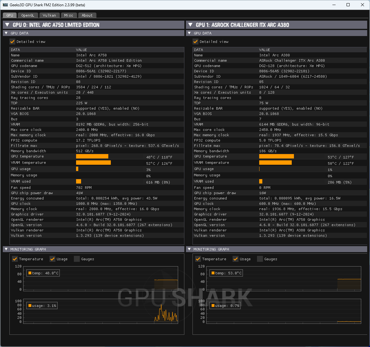370x347 pixels.
Task: Click '8192 MB GDDR6, bus width: 256-bit' value
Action: coord(112,124)
